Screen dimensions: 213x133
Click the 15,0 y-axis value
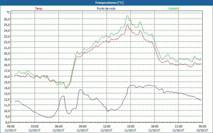click(x=7, y=82)
